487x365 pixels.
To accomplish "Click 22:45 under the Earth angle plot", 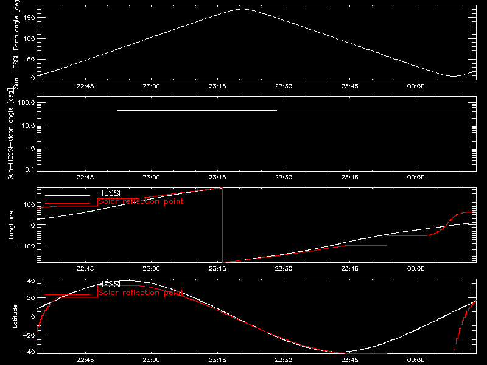I will pyautogui.click(x=85, y=86).
